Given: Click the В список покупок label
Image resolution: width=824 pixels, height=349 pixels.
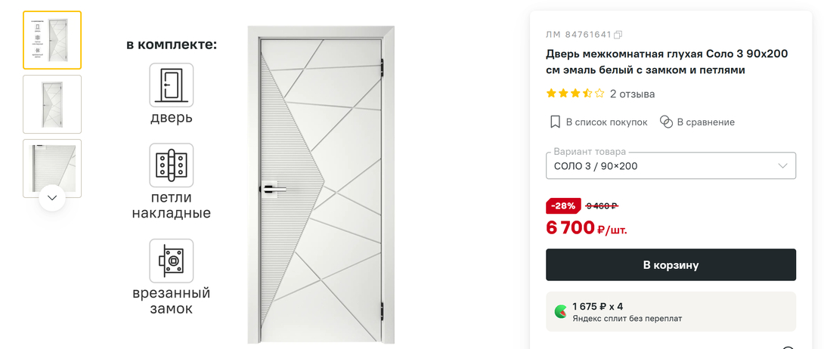Looking at the screenshot, I should coord(606,122).
